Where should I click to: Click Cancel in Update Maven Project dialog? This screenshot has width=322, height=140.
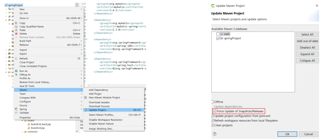coord(309,134)
